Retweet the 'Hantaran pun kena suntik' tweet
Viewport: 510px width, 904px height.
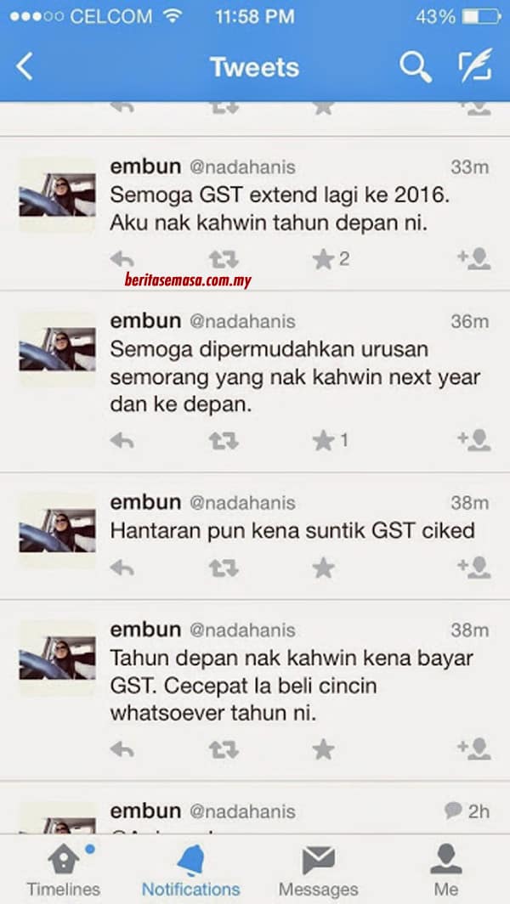coord(224,568)
